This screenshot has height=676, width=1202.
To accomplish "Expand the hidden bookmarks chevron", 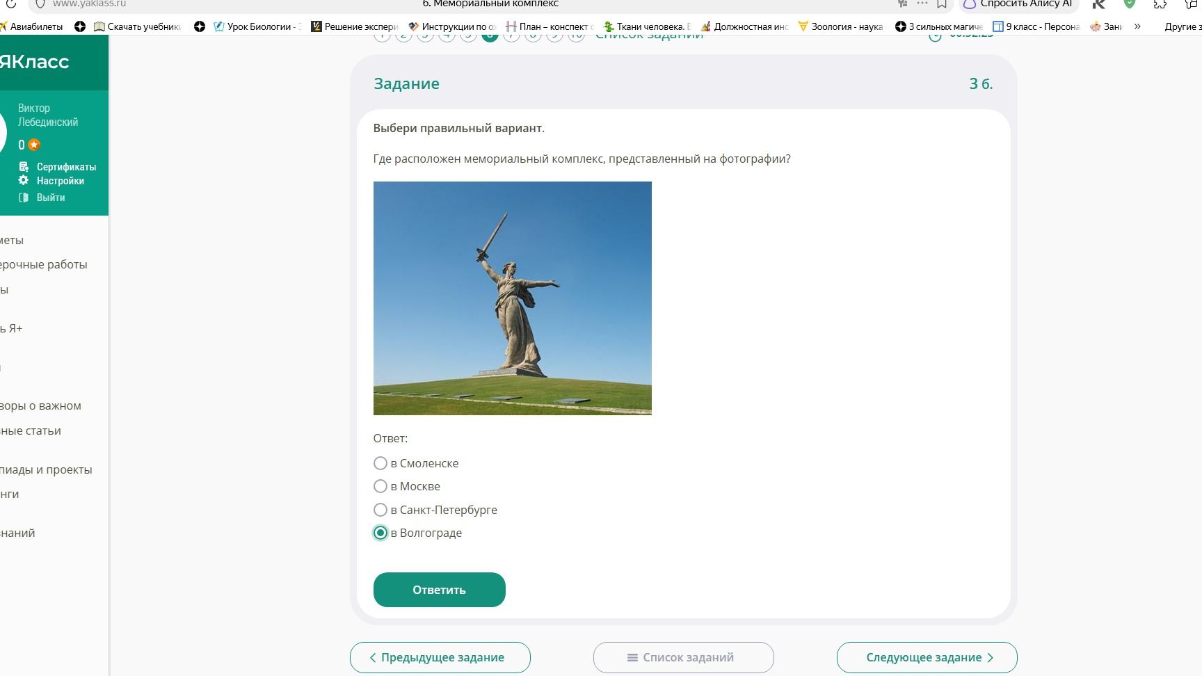I will [1137, 26].
